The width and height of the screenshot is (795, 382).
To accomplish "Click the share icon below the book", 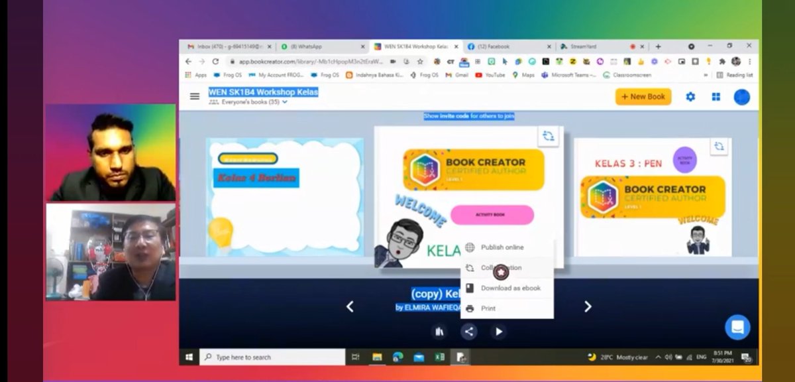I will pos(469,332).
